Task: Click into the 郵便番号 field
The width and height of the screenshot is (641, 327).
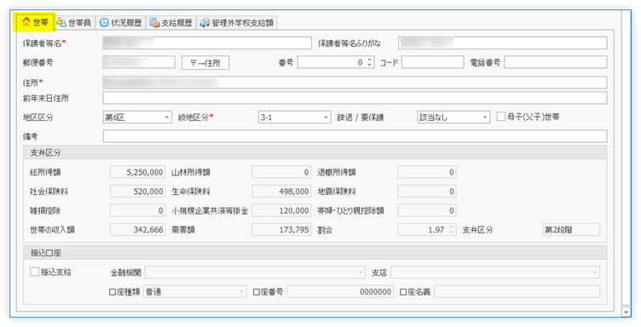Action: [139, 62]
